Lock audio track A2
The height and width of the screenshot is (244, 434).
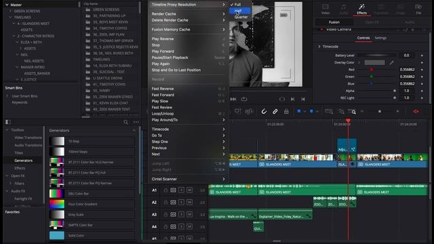(165, 202)
